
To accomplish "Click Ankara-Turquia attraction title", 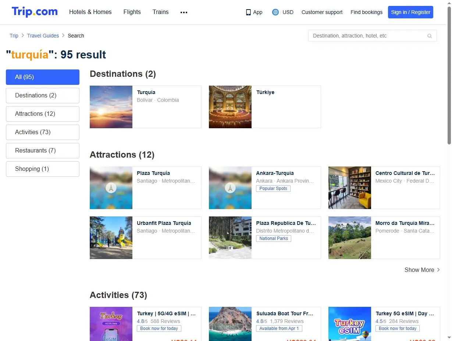I will click(275, 173).
